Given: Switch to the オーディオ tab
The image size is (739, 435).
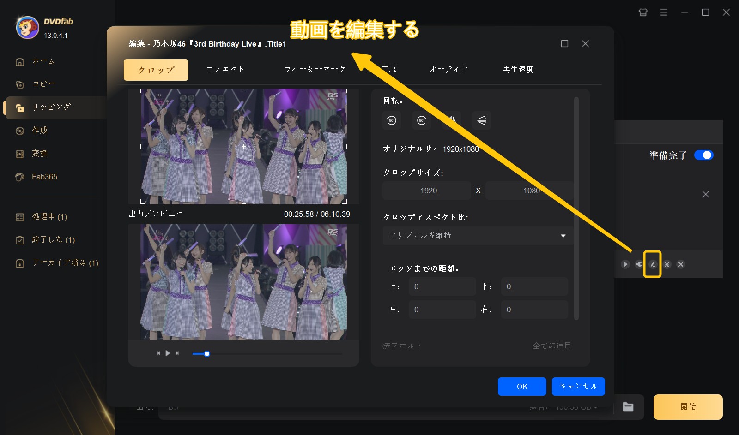Looking at the screenshot, I should (448, 70).
